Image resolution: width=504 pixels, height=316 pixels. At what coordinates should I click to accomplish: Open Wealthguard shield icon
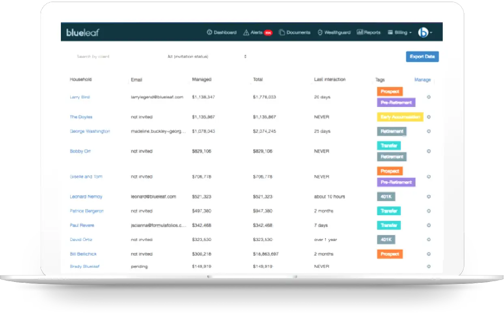[320, 32]
